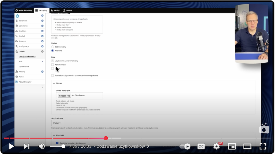Expand the Struktura menu arrow
This screenshot has height=154, width=275.
tap(42, 31)
